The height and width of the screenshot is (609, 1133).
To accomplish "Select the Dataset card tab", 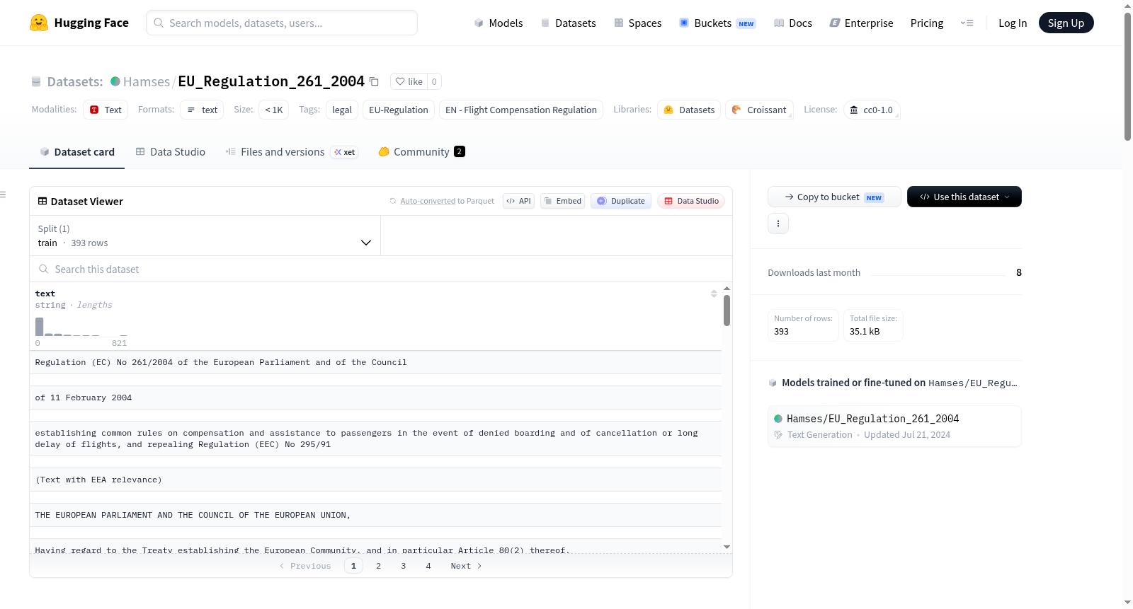I will pos(77,152).
